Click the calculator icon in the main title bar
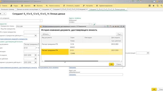 138,1
